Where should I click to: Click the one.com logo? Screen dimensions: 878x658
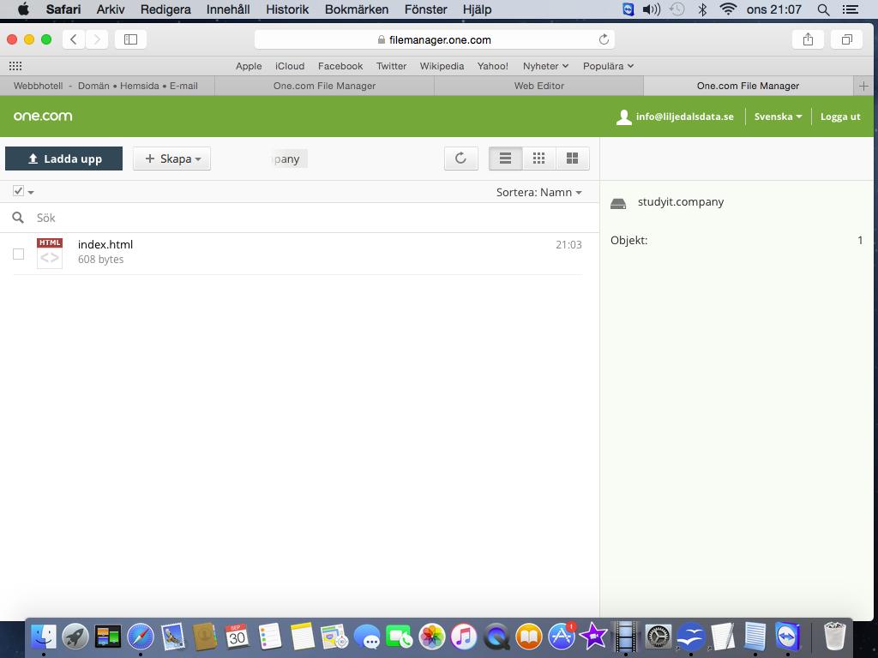(x=43, y=116)
